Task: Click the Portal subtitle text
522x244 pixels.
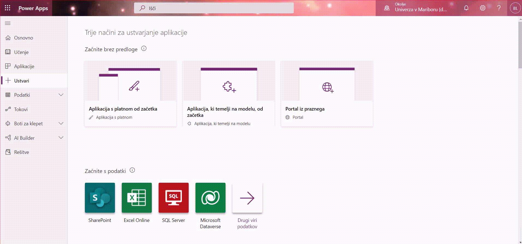Action: pos(298,117)
